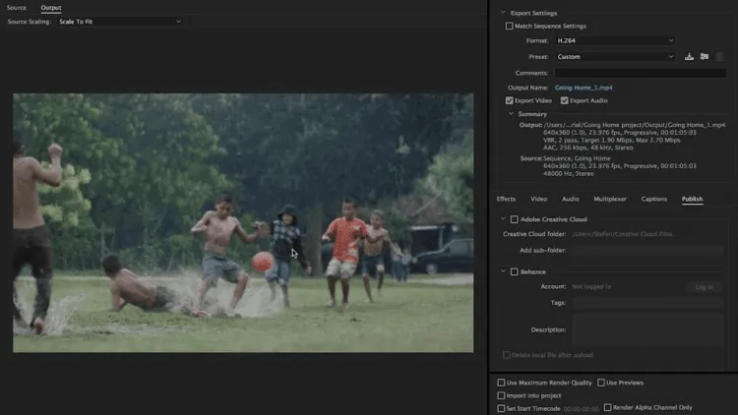
Task: Click the Delete Preset trash icon
Action: pyautogui.click(x=720, y=57)
